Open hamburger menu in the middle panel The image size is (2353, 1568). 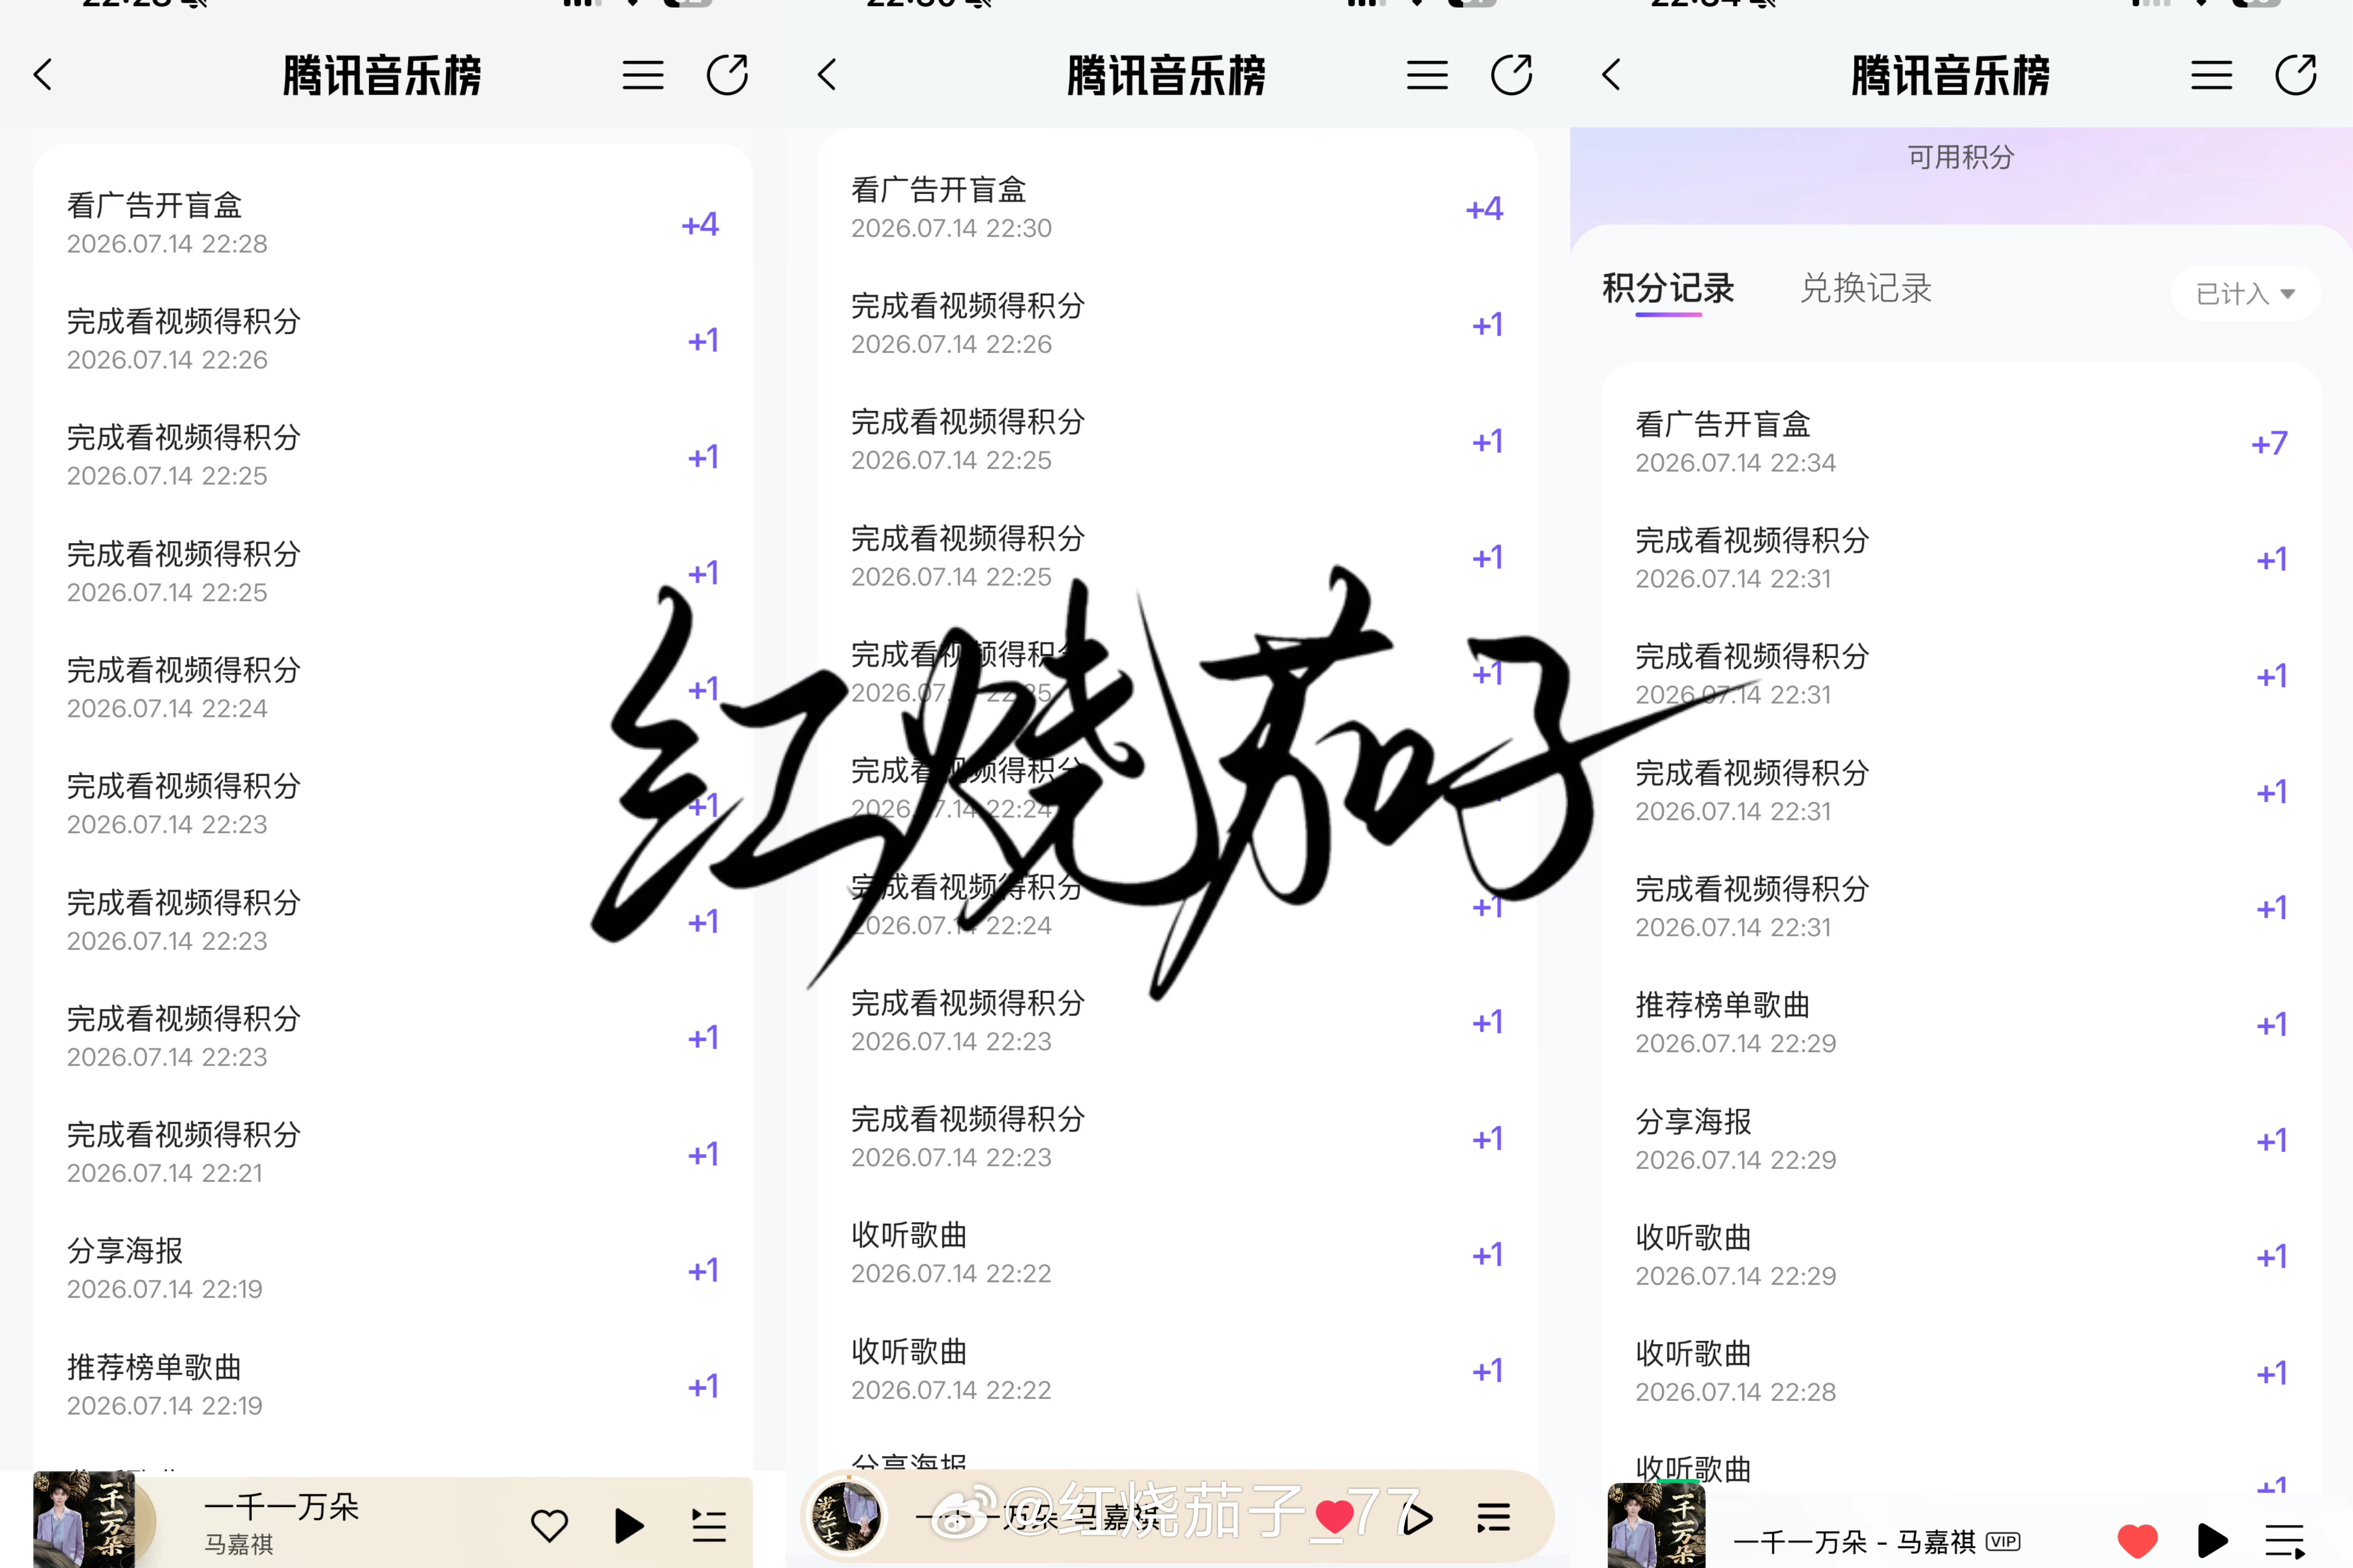coord(1428,75)
